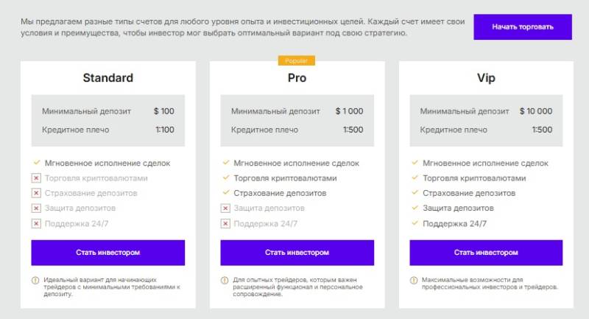
Task: Click the checkmark beside Vip Защита депозитов
Action: pyautogui.click(x=414, y=208)
